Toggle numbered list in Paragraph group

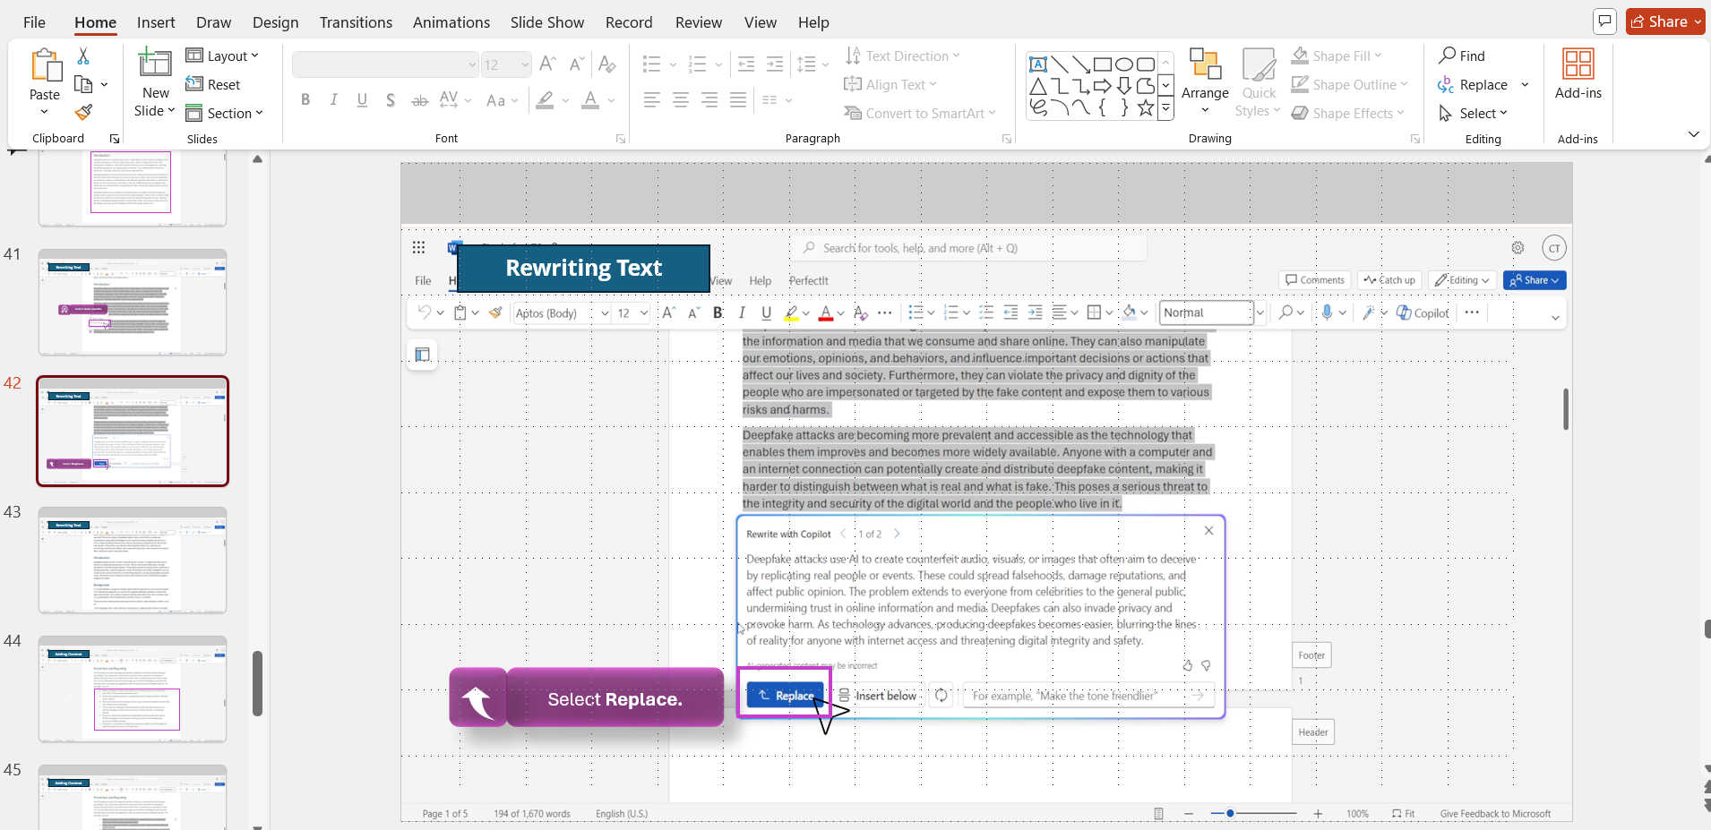(698, 64)
